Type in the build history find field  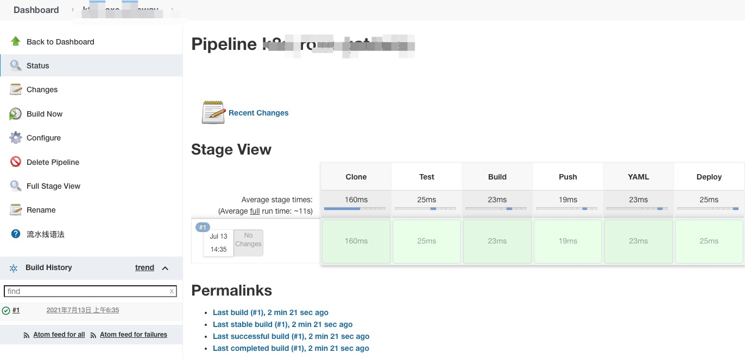point(87,291)
